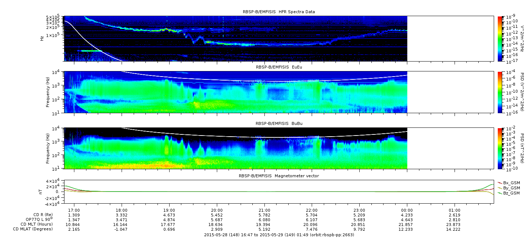Click the Hz axis label of HFR plot
Image resolution: width=530 pixels, height=241 pixels.
tap(42, 37)
